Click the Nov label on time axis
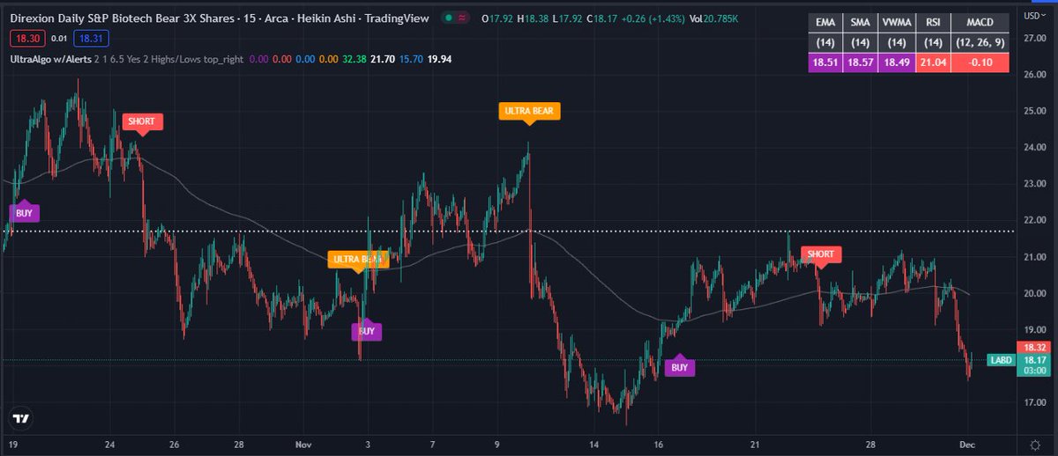The height and width of the screenshot is (456, 1058). 304,444
